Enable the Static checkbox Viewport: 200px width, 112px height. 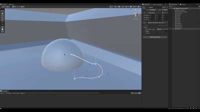161,7
